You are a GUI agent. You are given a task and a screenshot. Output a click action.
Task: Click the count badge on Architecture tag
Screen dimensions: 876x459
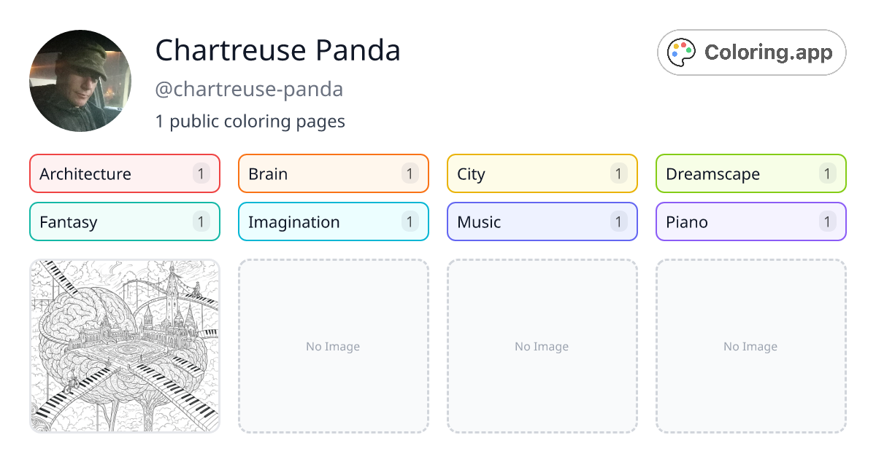tap(201, 173)
